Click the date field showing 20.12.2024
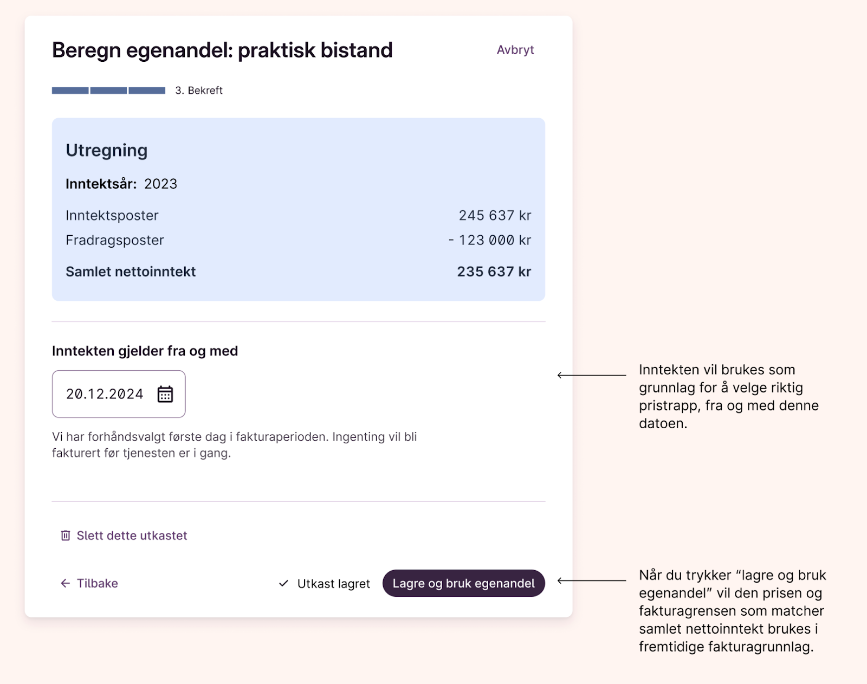 click(105, 394)
